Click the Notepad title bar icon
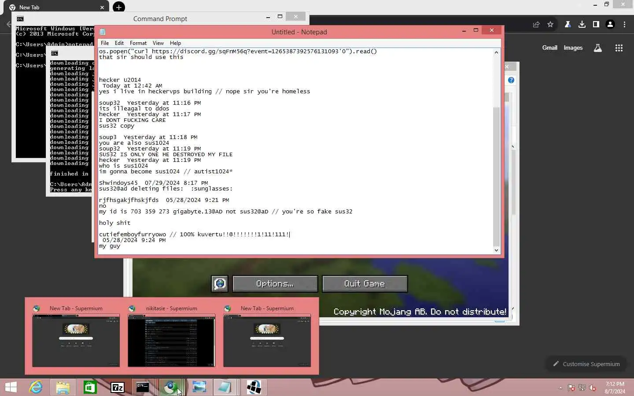634x396 pixels. (103, 32)
